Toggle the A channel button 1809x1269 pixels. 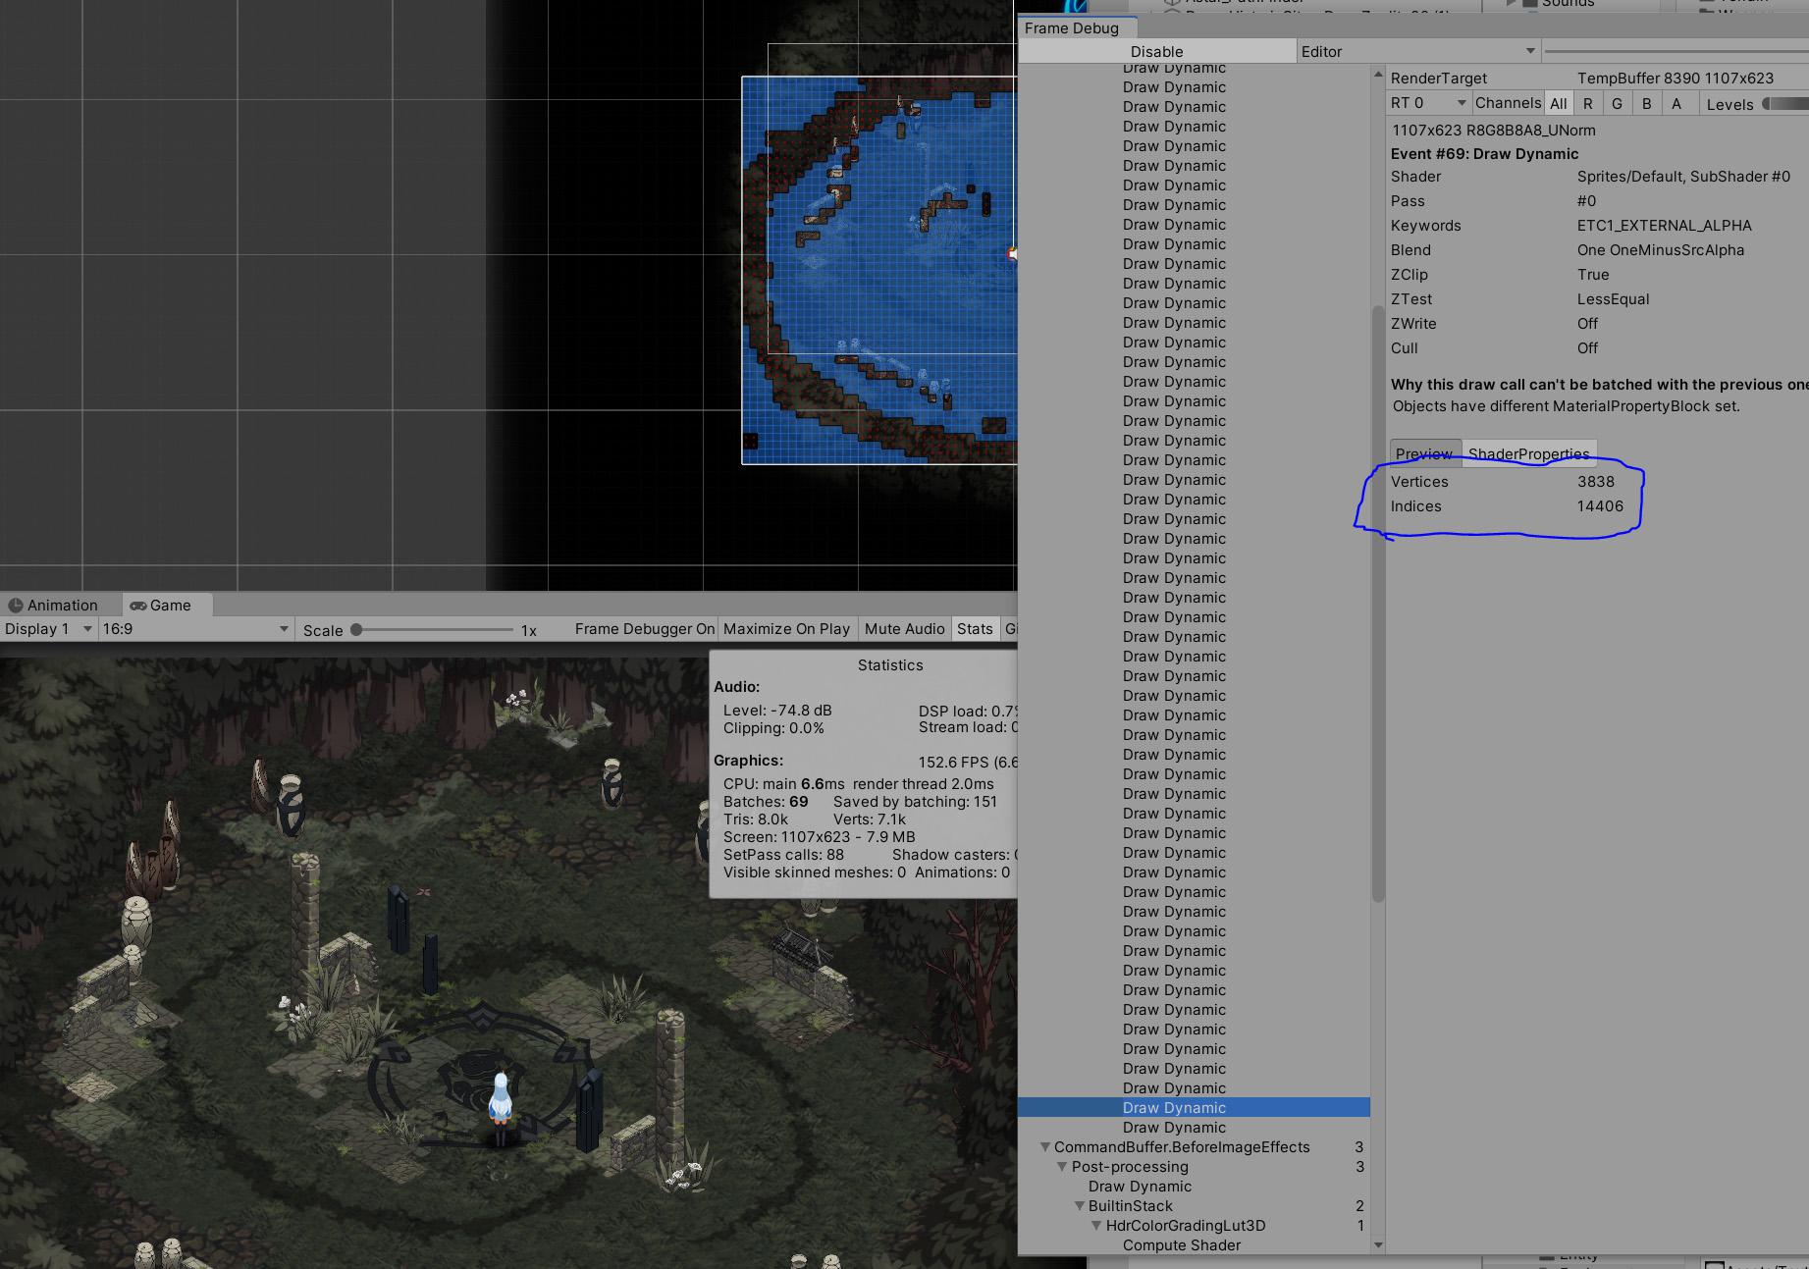click(1676, 103)
